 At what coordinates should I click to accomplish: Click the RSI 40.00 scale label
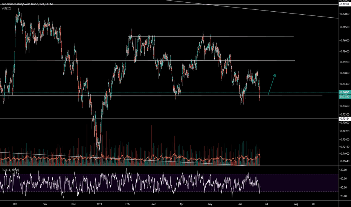point(343,187)
